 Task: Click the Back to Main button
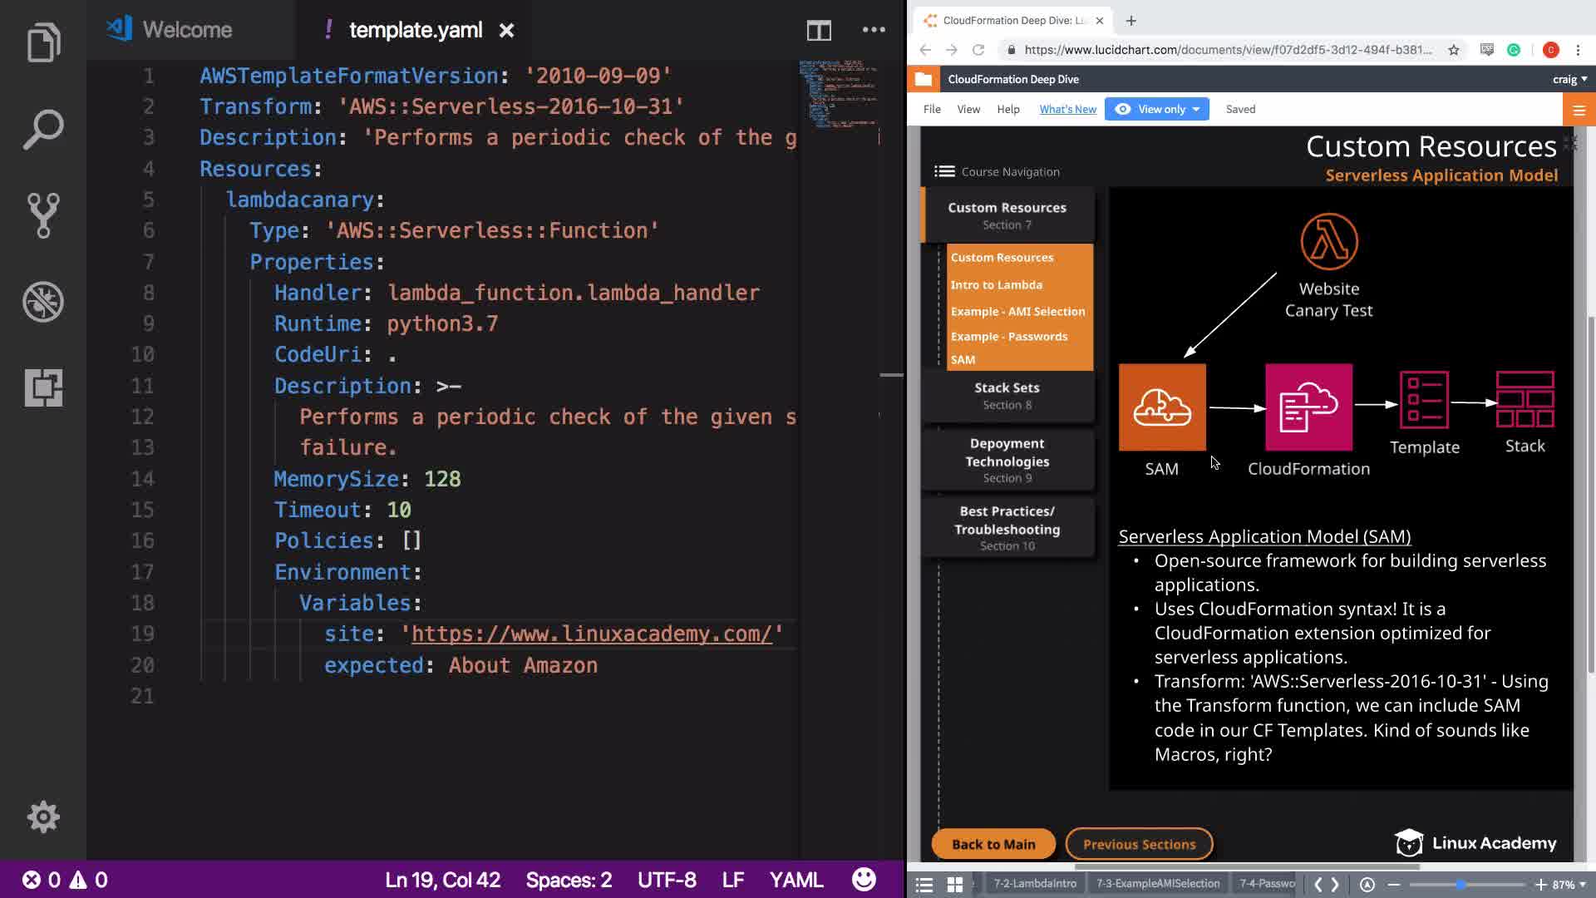pyautogui.click(x=993, y=844)
